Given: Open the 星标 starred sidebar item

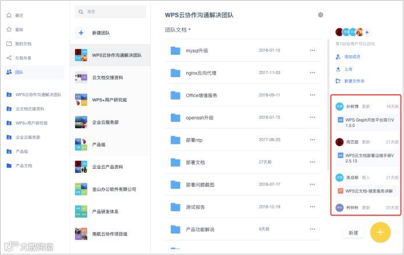Looking at the screenshot, I should (15, 30).
